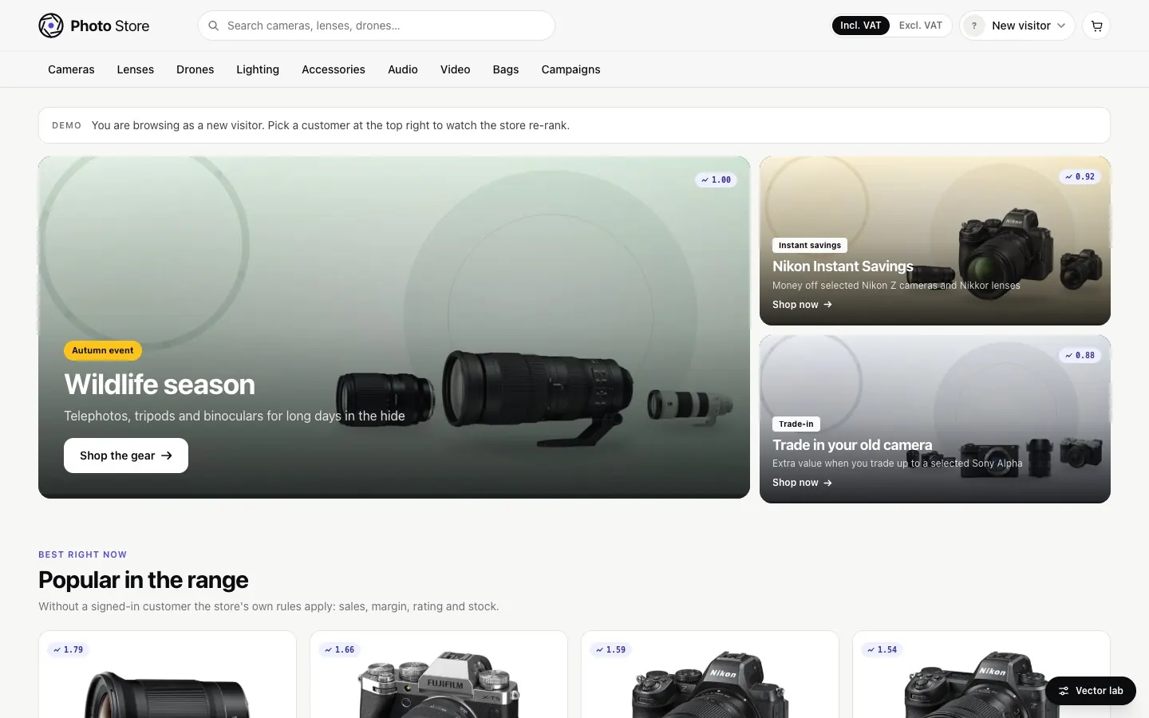Open the Campaigns menu item
Image resolution: width=1149 pixels, height=718 pixels.
click(571, 69)
